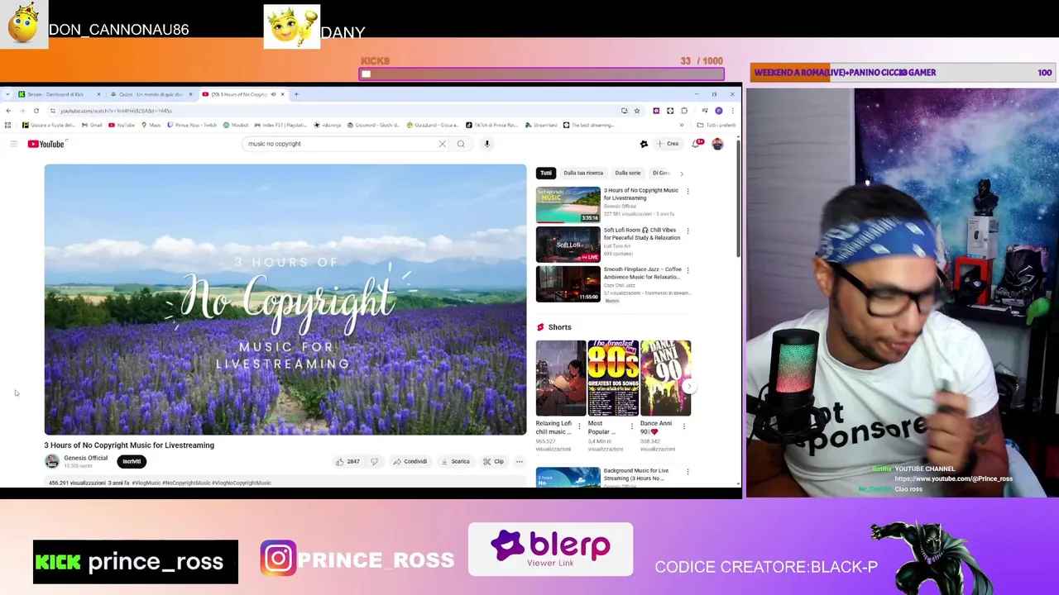
Task: Open a new browser tab
Action: pyautogui.click(x=296, y=94)
